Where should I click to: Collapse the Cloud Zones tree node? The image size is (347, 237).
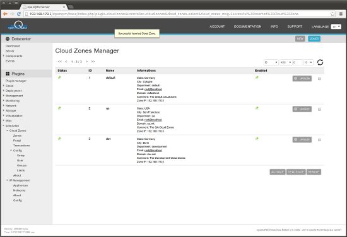8,130
